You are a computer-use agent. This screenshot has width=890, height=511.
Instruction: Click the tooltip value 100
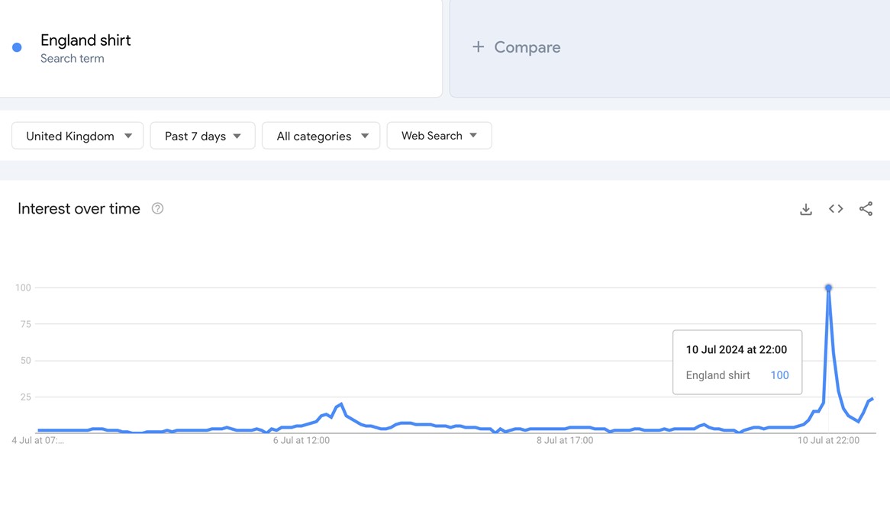click(779, 375)
